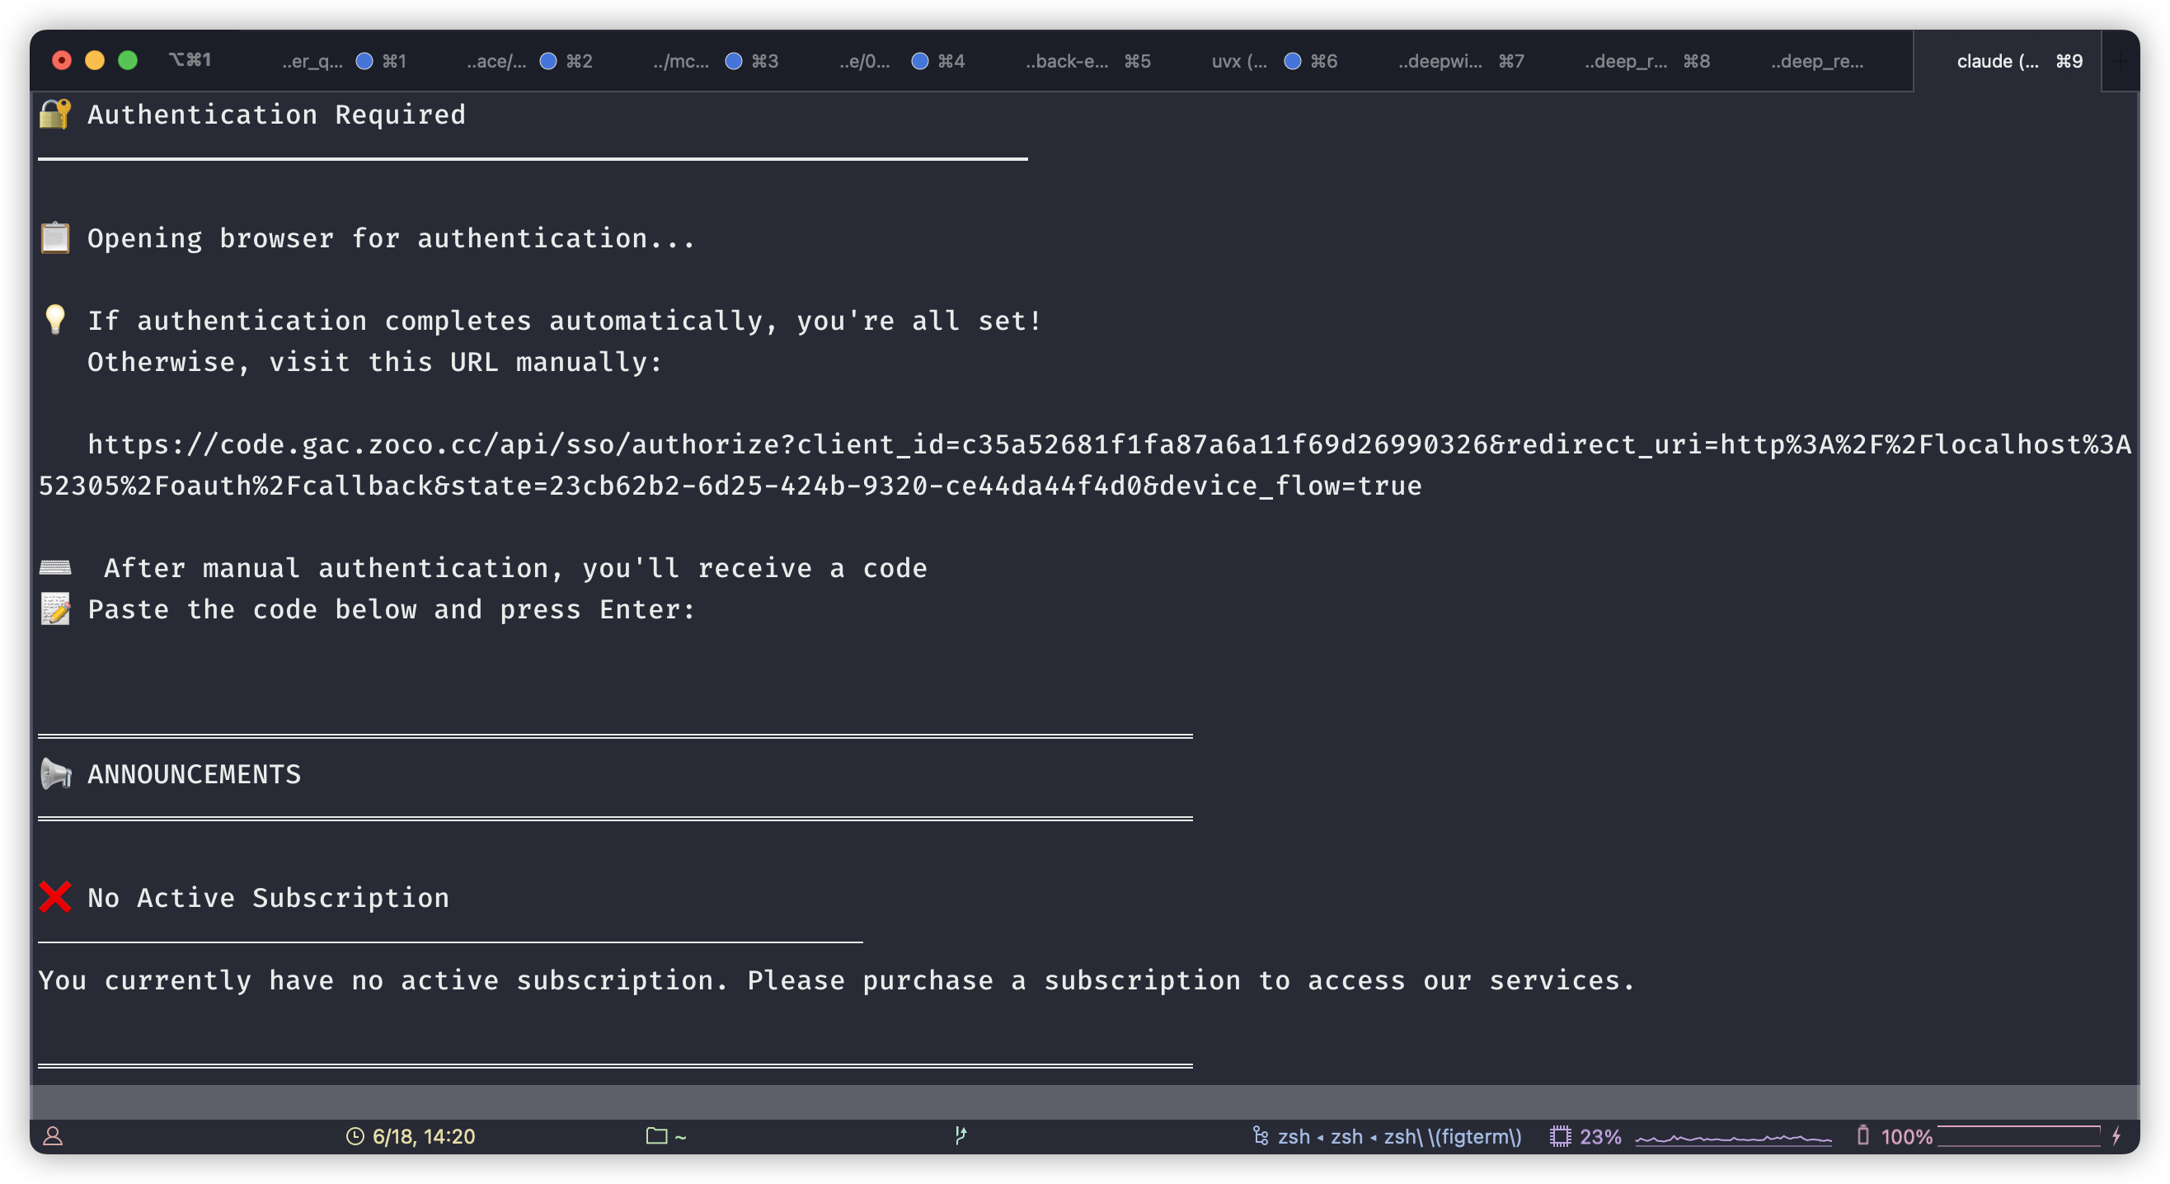
Task: Click blue activity dot on uvx tab
Action: tap(1292, 61)
